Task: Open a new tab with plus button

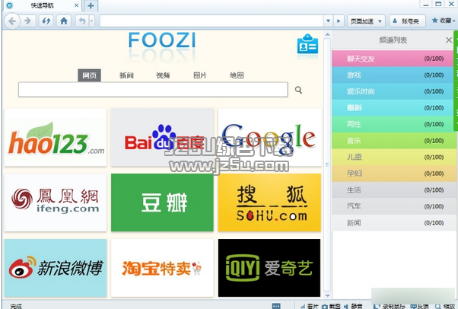Action: click(x=91, y=5)
